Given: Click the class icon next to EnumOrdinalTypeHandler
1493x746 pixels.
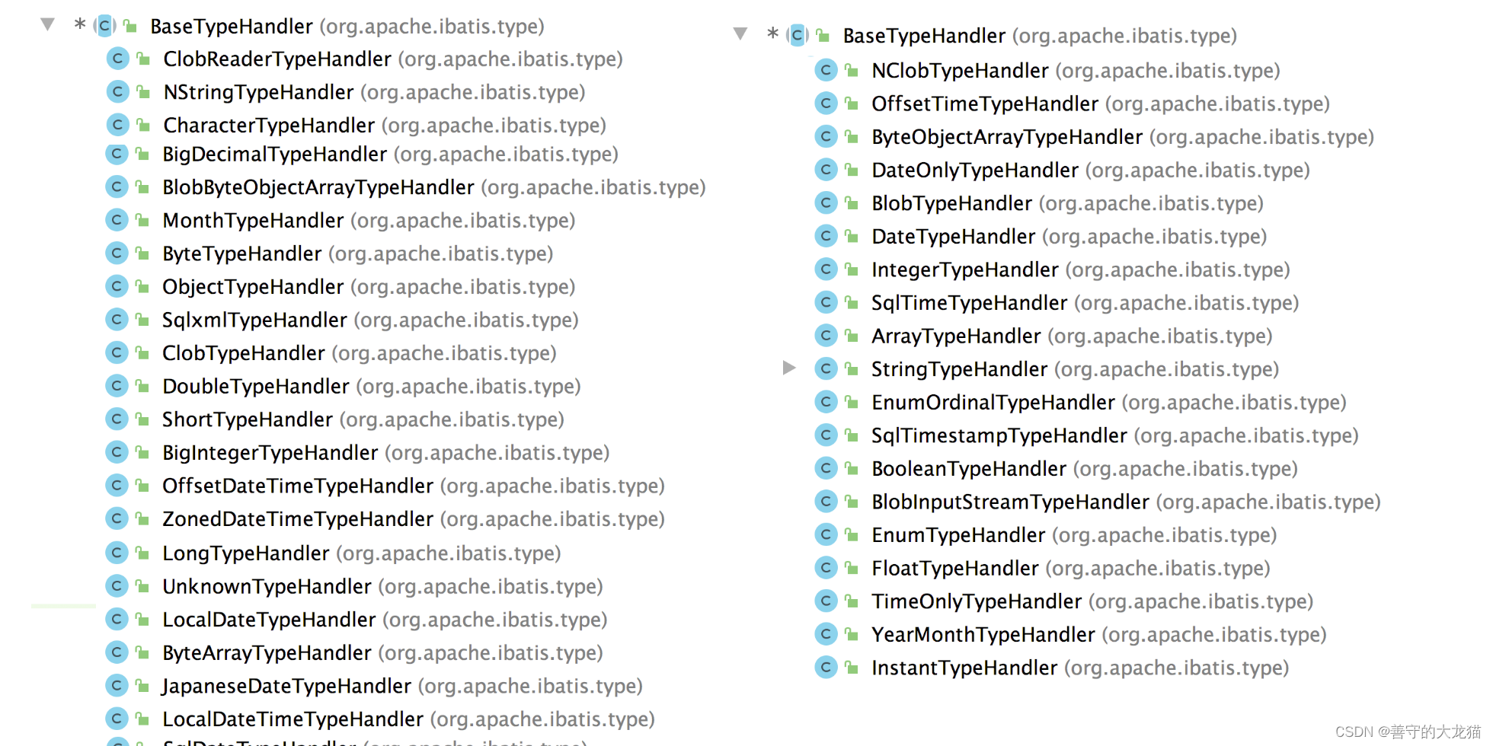Looking at the screenshot, I should tap(826, 402).
